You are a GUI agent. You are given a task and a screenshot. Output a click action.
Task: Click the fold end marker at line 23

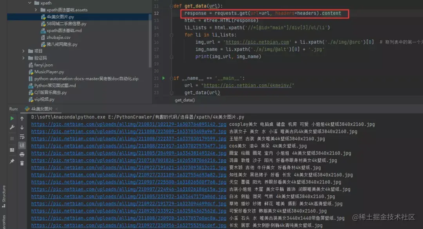tap(171, 93)
